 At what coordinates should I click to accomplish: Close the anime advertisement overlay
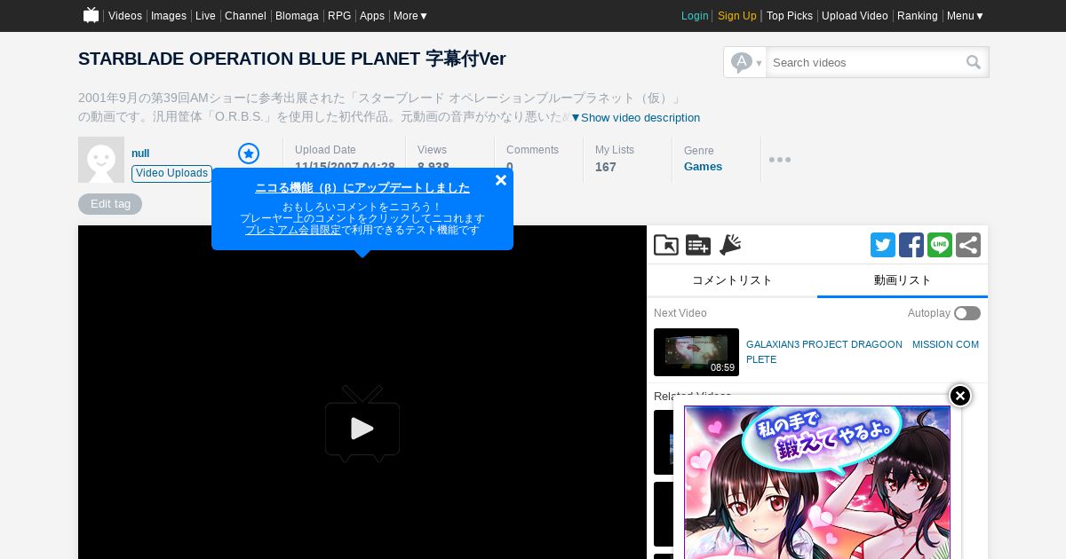[960, 396]
